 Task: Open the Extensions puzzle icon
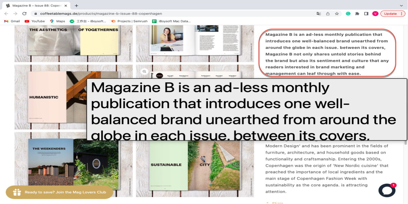357,14
